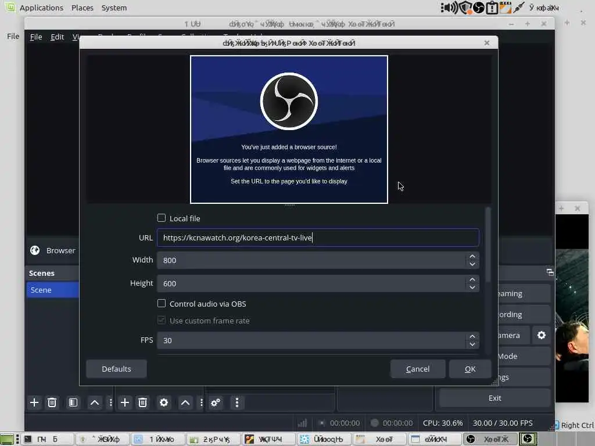Open network connection plug tray icon
Screen dimensions: 595x446
point(518,8)
